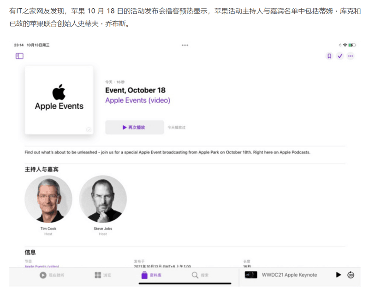This screenshot has height=295, width=369.
Task: Click the episode description text
Action: click(x=167, y=152)
